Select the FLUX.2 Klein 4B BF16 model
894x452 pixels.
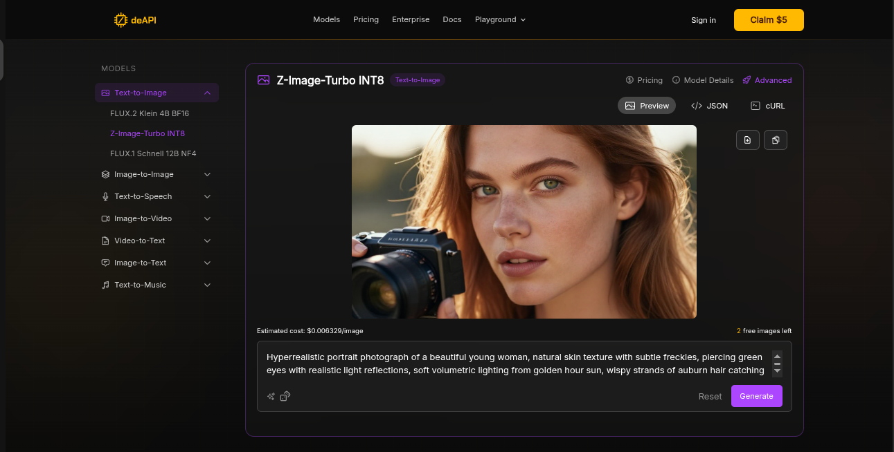[x=150, y=113]
